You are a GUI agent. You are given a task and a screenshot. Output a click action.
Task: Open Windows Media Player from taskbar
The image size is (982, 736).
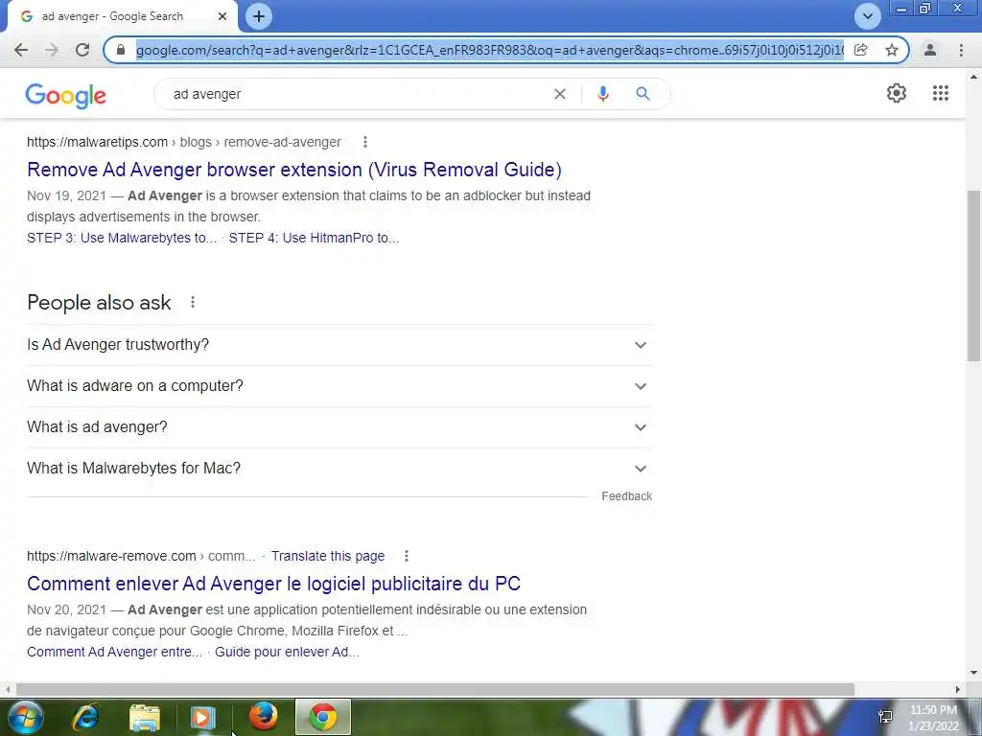coord(202,718)
